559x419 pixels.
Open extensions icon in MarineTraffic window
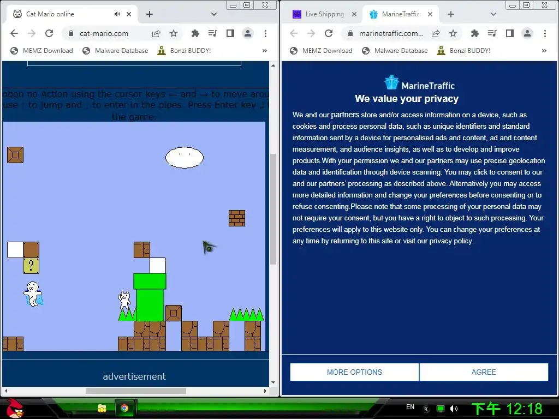click(474, 33)
